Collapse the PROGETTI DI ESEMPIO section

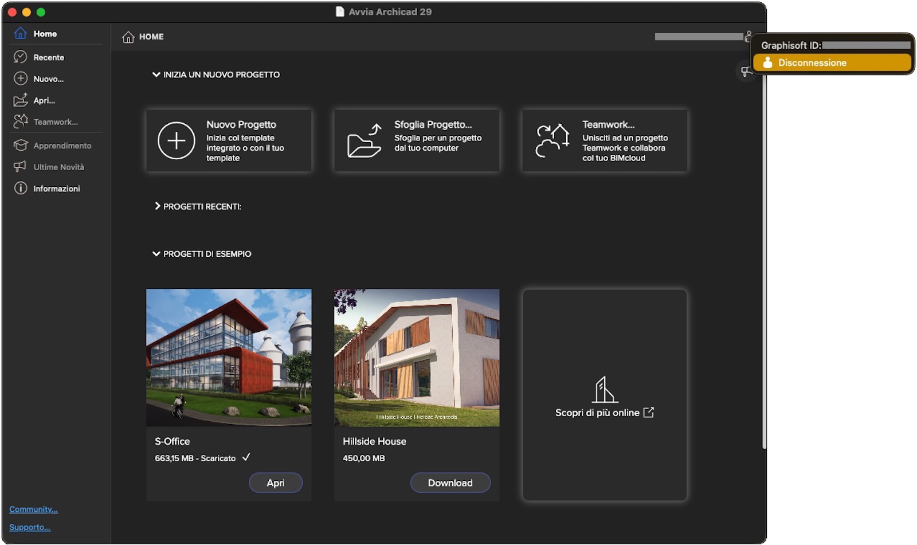tap(156, 254)
